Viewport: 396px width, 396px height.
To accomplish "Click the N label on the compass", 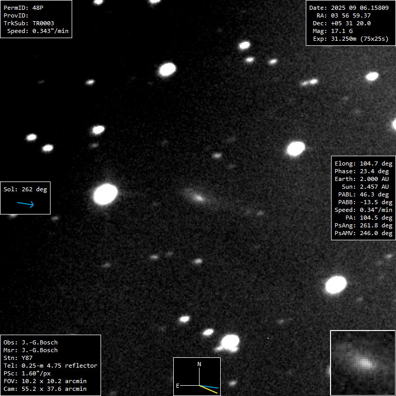I will click(199, 364).
